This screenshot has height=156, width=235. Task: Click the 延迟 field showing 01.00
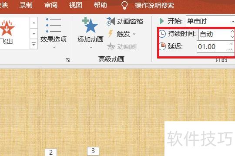click(212, 47)
